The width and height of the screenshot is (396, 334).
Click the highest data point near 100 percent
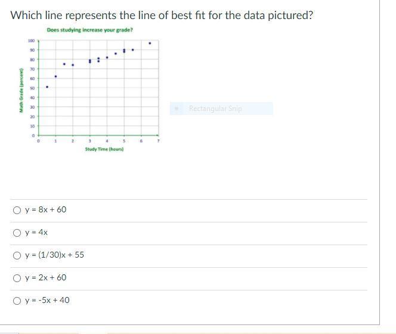pos(150,43)
